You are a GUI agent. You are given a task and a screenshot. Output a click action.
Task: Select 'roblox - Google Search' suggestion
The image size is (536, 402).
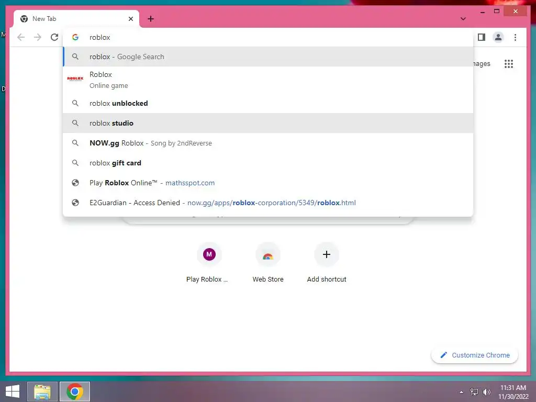point(268,57)
